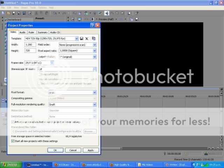Click the Open Properties toolbar icon
The image size is (224, 168).
pos(29,13)
